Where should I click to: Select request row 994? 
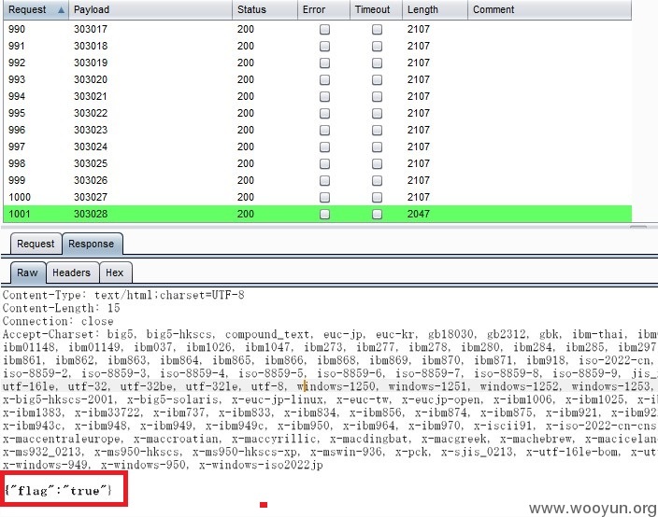point(317,96)
